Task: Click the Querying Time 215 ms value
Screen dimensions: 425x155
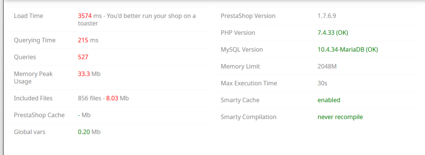Action: [x=88, y=40]
